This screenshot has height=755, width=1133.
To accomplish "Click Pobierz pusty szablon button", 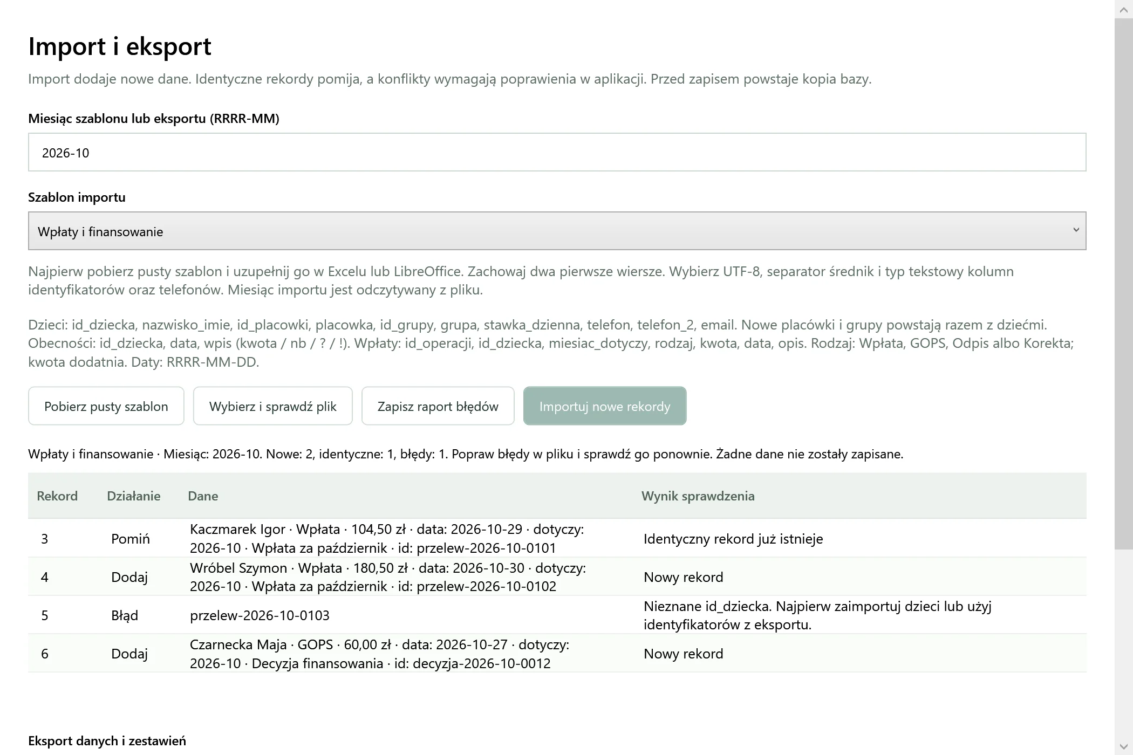I will 106,406.
